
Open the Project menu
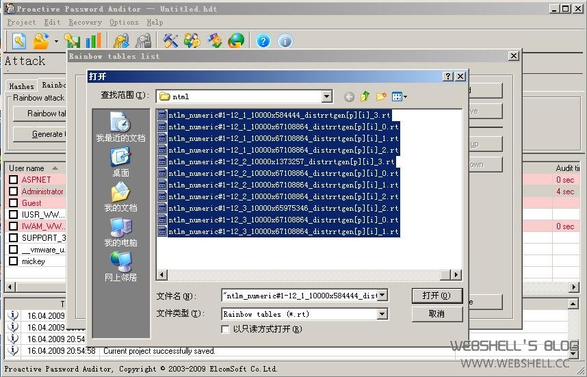point(21,22)
